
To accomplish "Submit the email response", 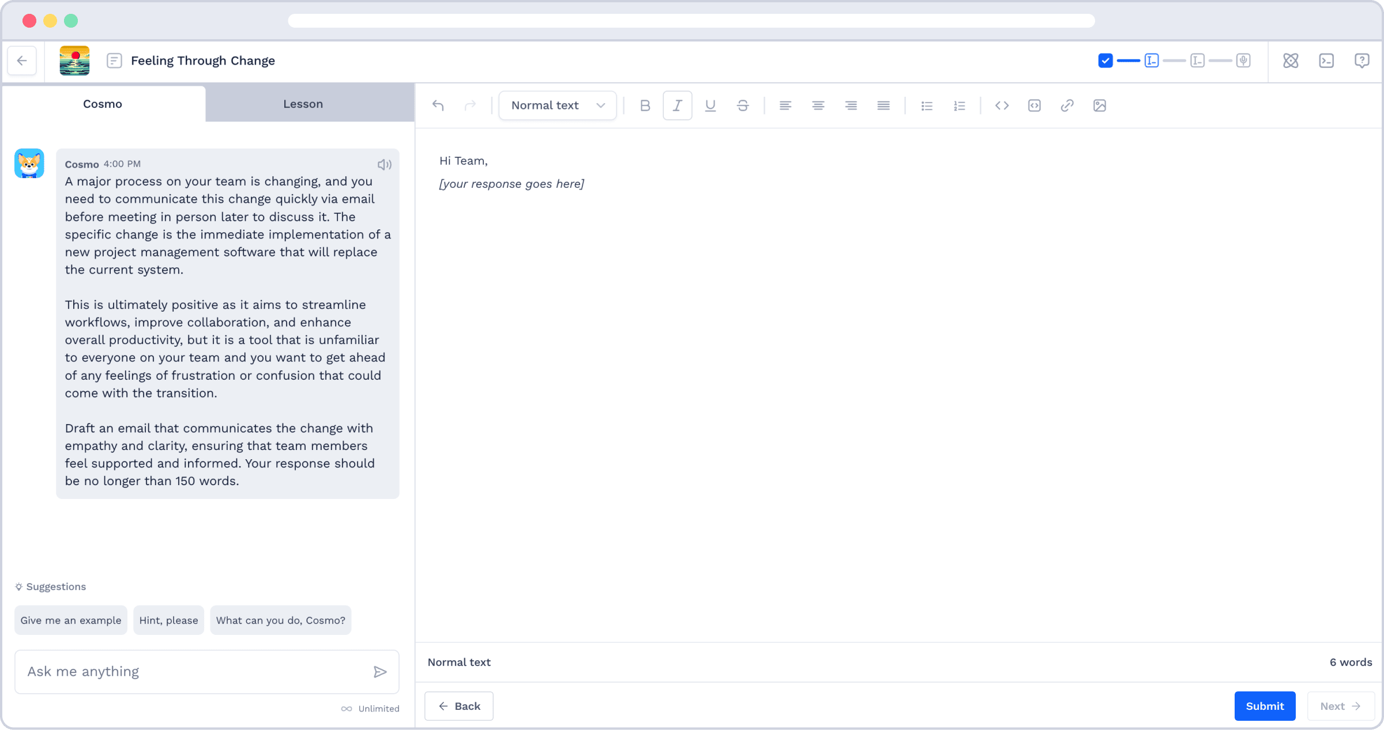I will tap(1265, 706).
